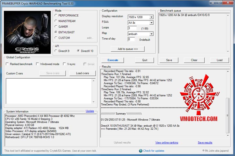The width and height of the screenshot is (235, 156).
Task: Click the Average Tri/Sec: -17456346 line
Action: coord(131,83)
